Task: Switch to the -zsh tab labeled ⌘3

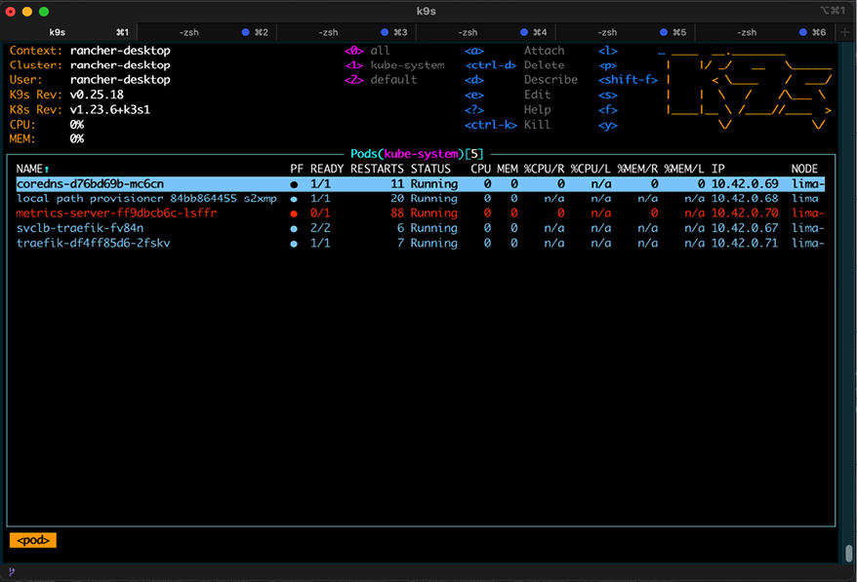Action: click(347, 32)
